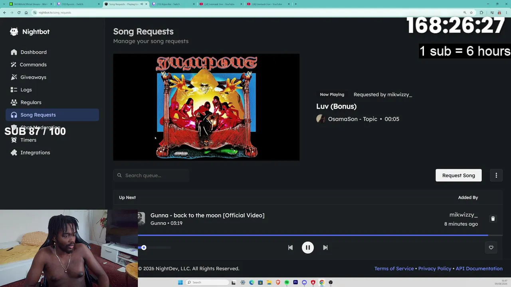
Task: Click the Juug Pout album art thumbnail
Action: coord(206,107)
